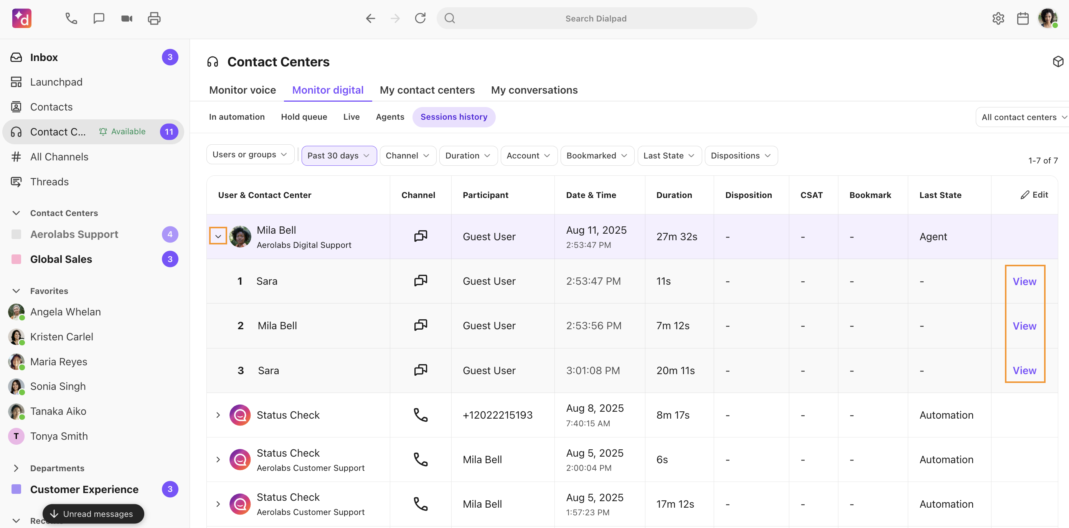
Task: Collapse the Contact Centers sidebar section
Action: (x=16, y=213)
